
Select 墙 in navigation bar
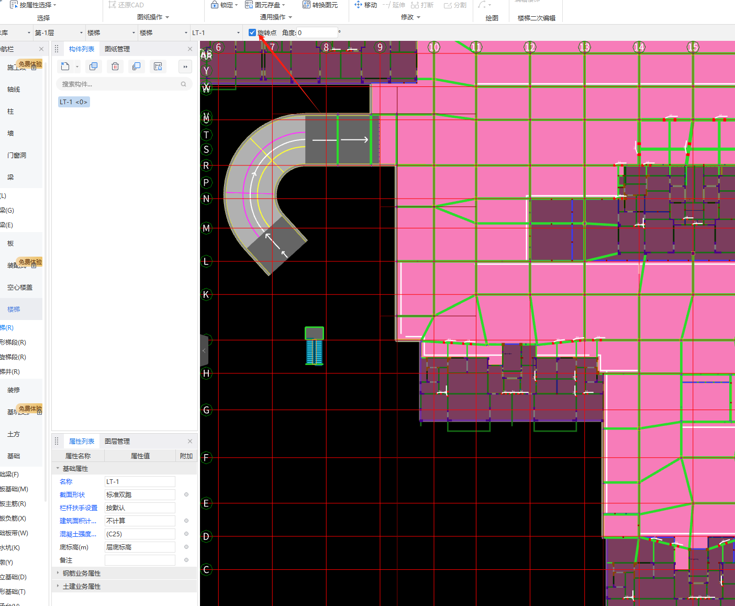coord(10,134)
